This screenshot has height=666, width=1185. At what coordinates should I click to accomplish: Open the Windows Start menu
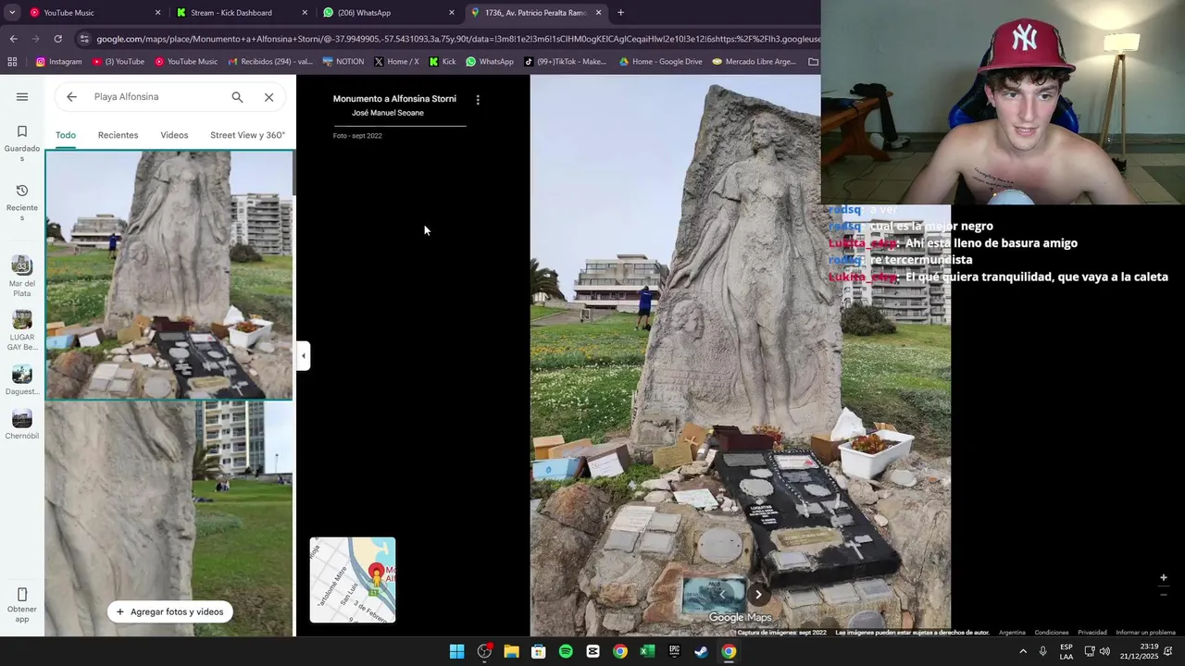[x=456, y=651]
